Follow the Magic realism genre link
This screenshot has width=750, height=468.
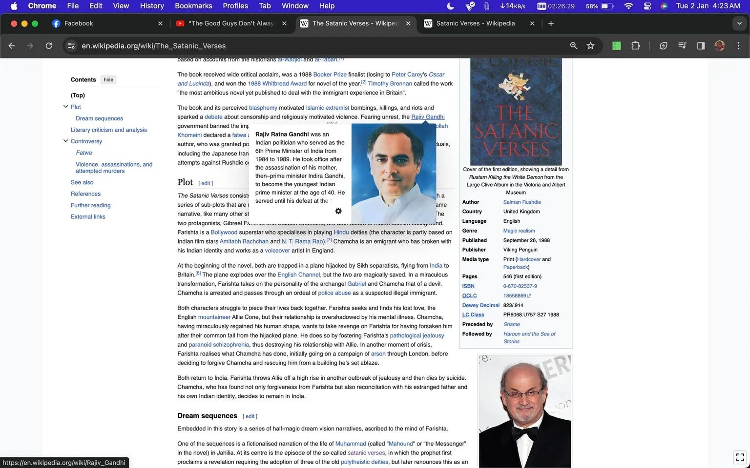519,231
